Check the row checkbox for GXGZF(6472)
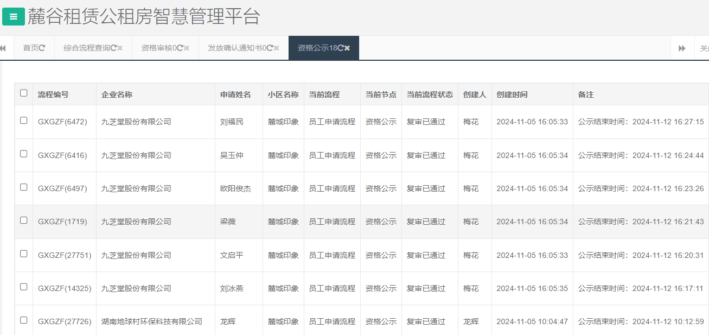Viewport: 709px width, 335px height. (x=23, y=121)
